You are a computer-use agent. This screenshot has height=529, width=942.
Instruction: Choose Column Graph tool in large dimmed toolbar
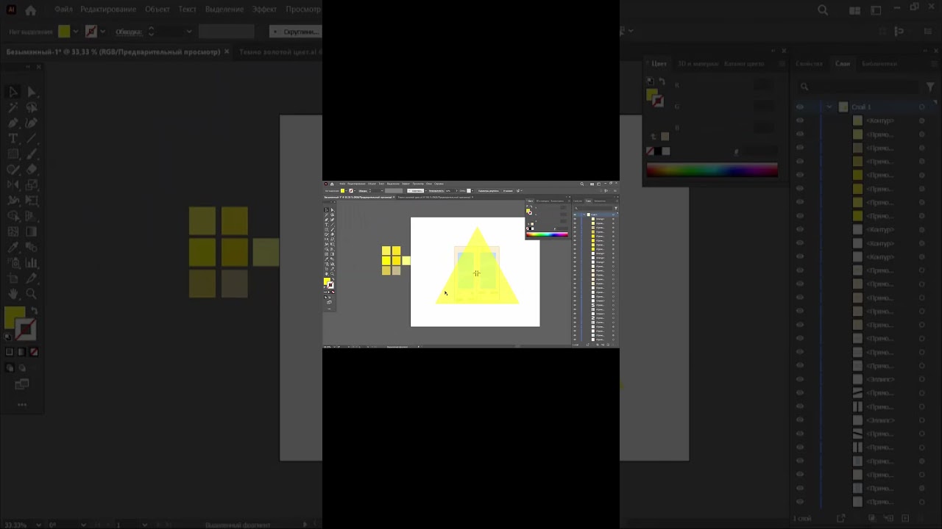tap(32, 262)
